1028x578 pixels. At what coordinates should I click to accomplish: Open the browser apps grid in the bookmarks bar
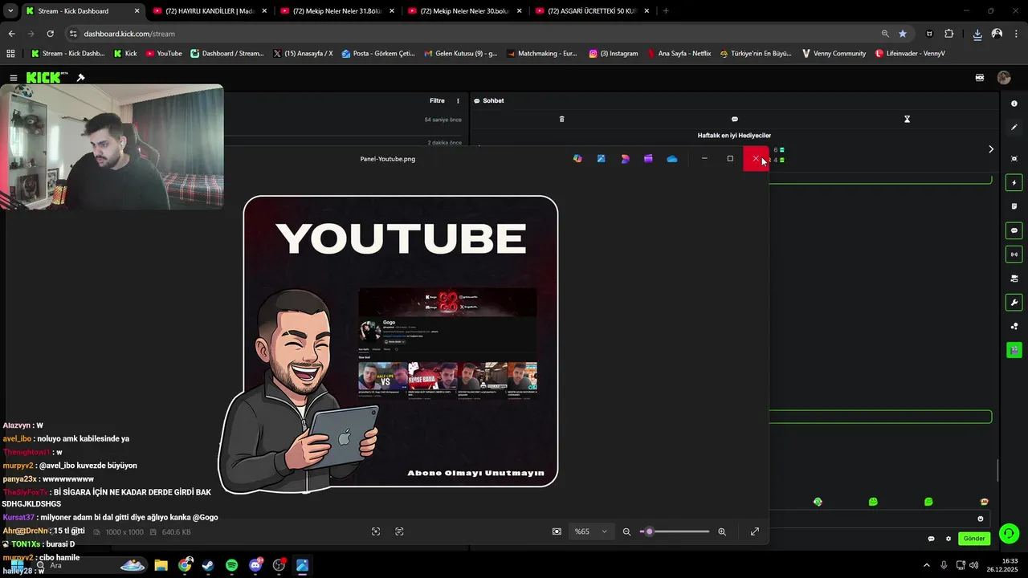(10, 54)
